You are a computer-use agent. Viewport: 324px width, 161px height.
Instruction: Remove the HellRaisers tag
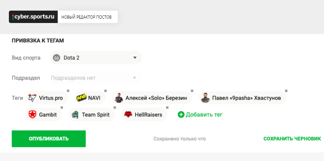167,107
